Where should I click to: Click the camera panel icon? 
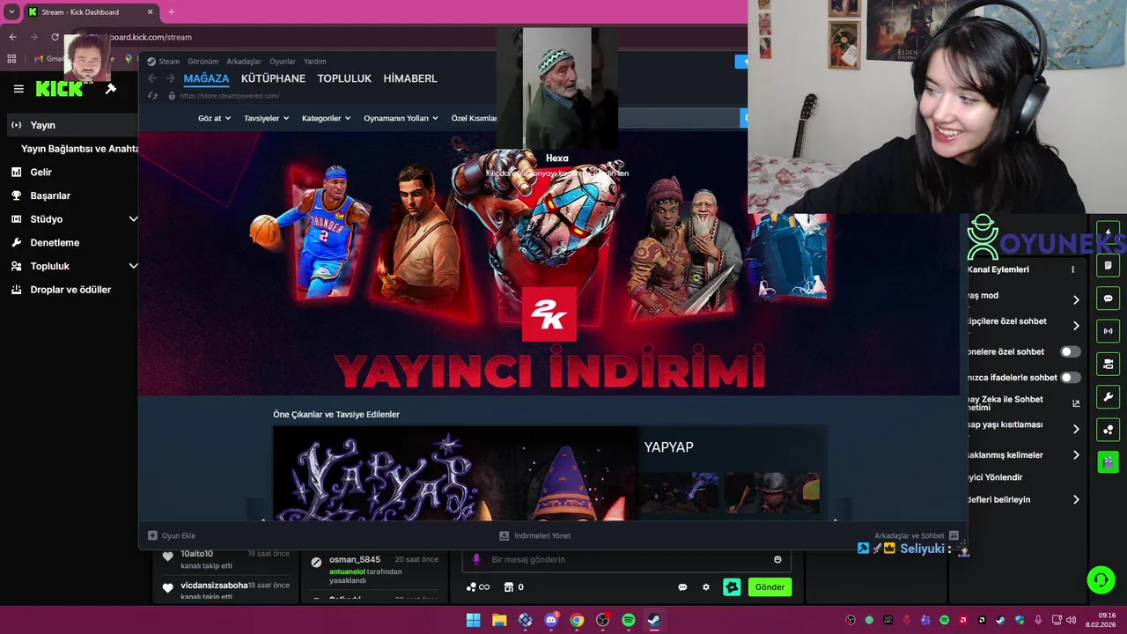[x=1108, y=364]
